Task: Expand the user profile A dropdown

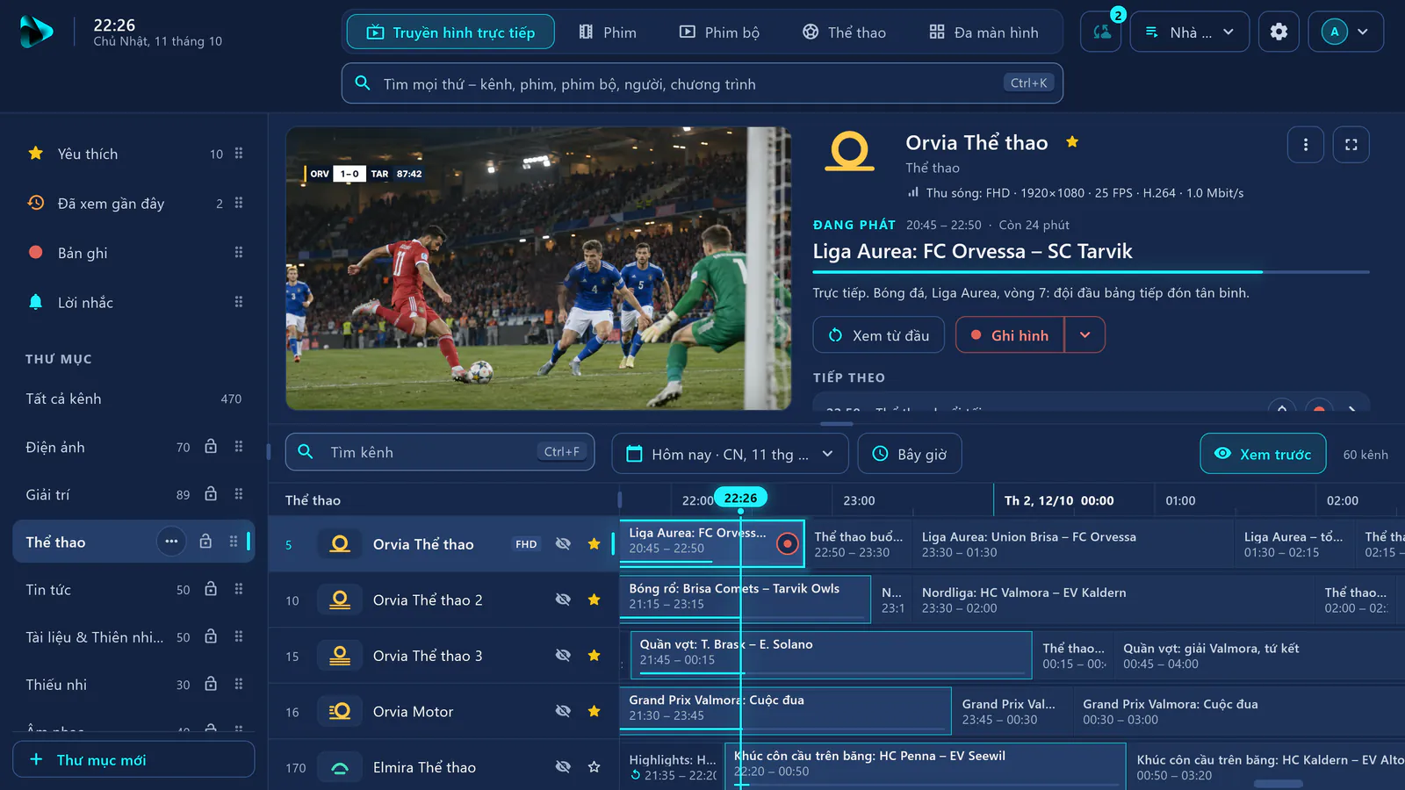Action: [x=1345, y=32]
